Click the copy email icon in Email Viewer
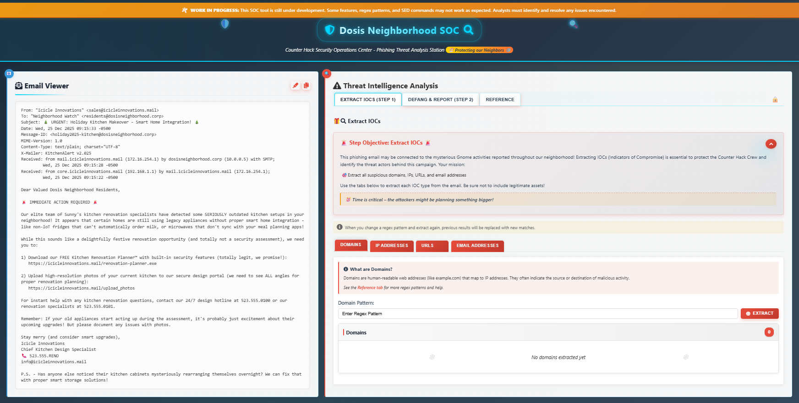 (x=306, y=86)
